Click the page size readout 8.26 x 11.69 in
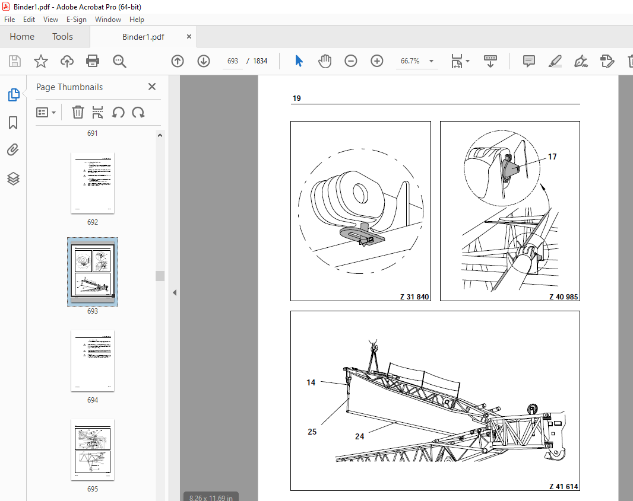The height and width of the screenshot is (501, 633). (x=211, y=498)
